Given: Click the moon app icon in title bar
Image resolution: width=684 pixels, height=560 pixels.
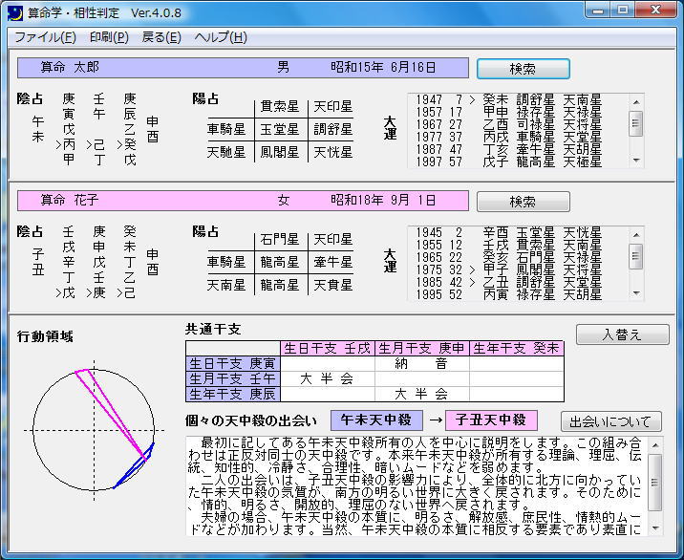Looking at the screenshot, I should 15,12.
